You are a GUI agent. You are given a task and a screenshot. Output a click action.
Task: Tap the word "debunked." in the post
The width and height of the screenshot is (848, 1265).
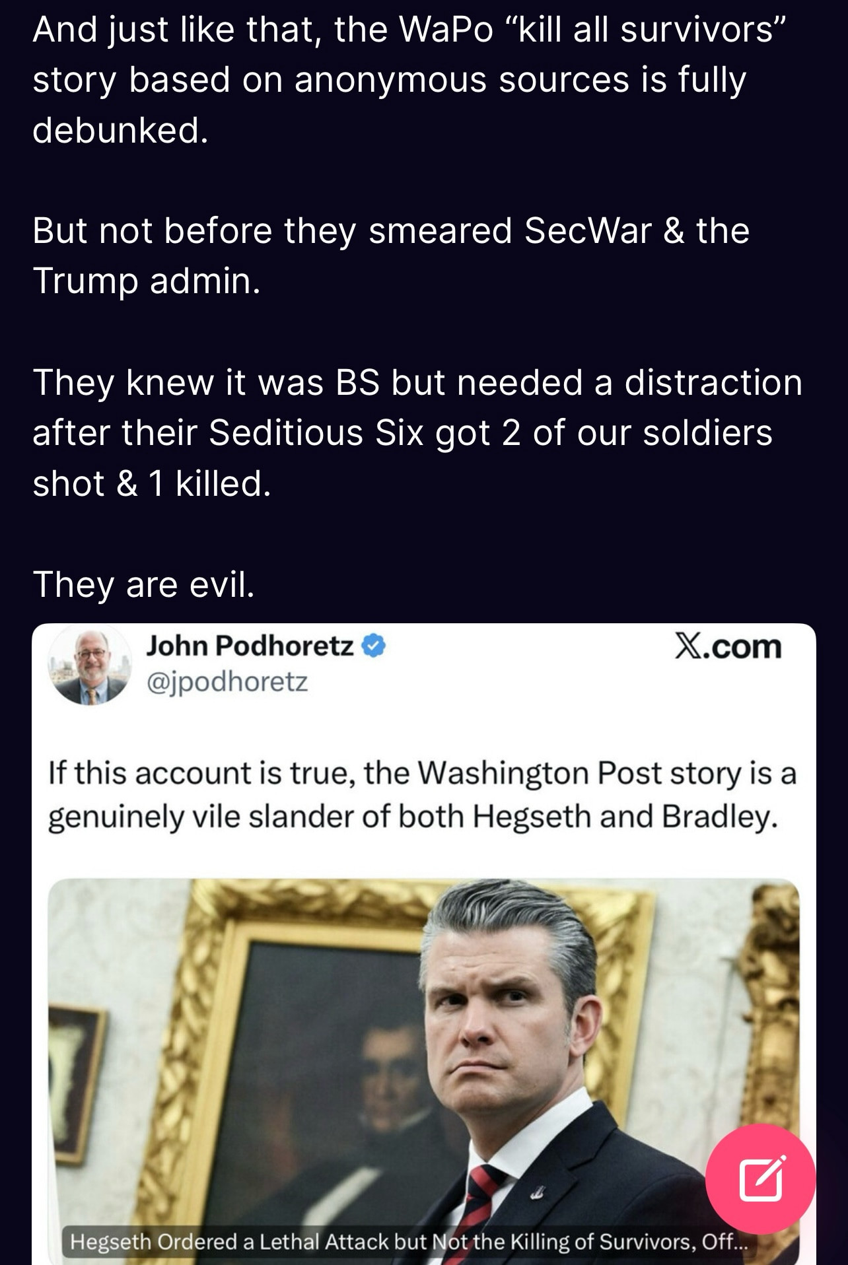point(120,129)
